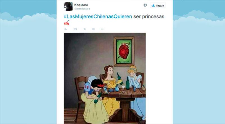This screenshot has width=225, height=124.
Task: Click the framed El Corazon heart card
Action: 124,51
